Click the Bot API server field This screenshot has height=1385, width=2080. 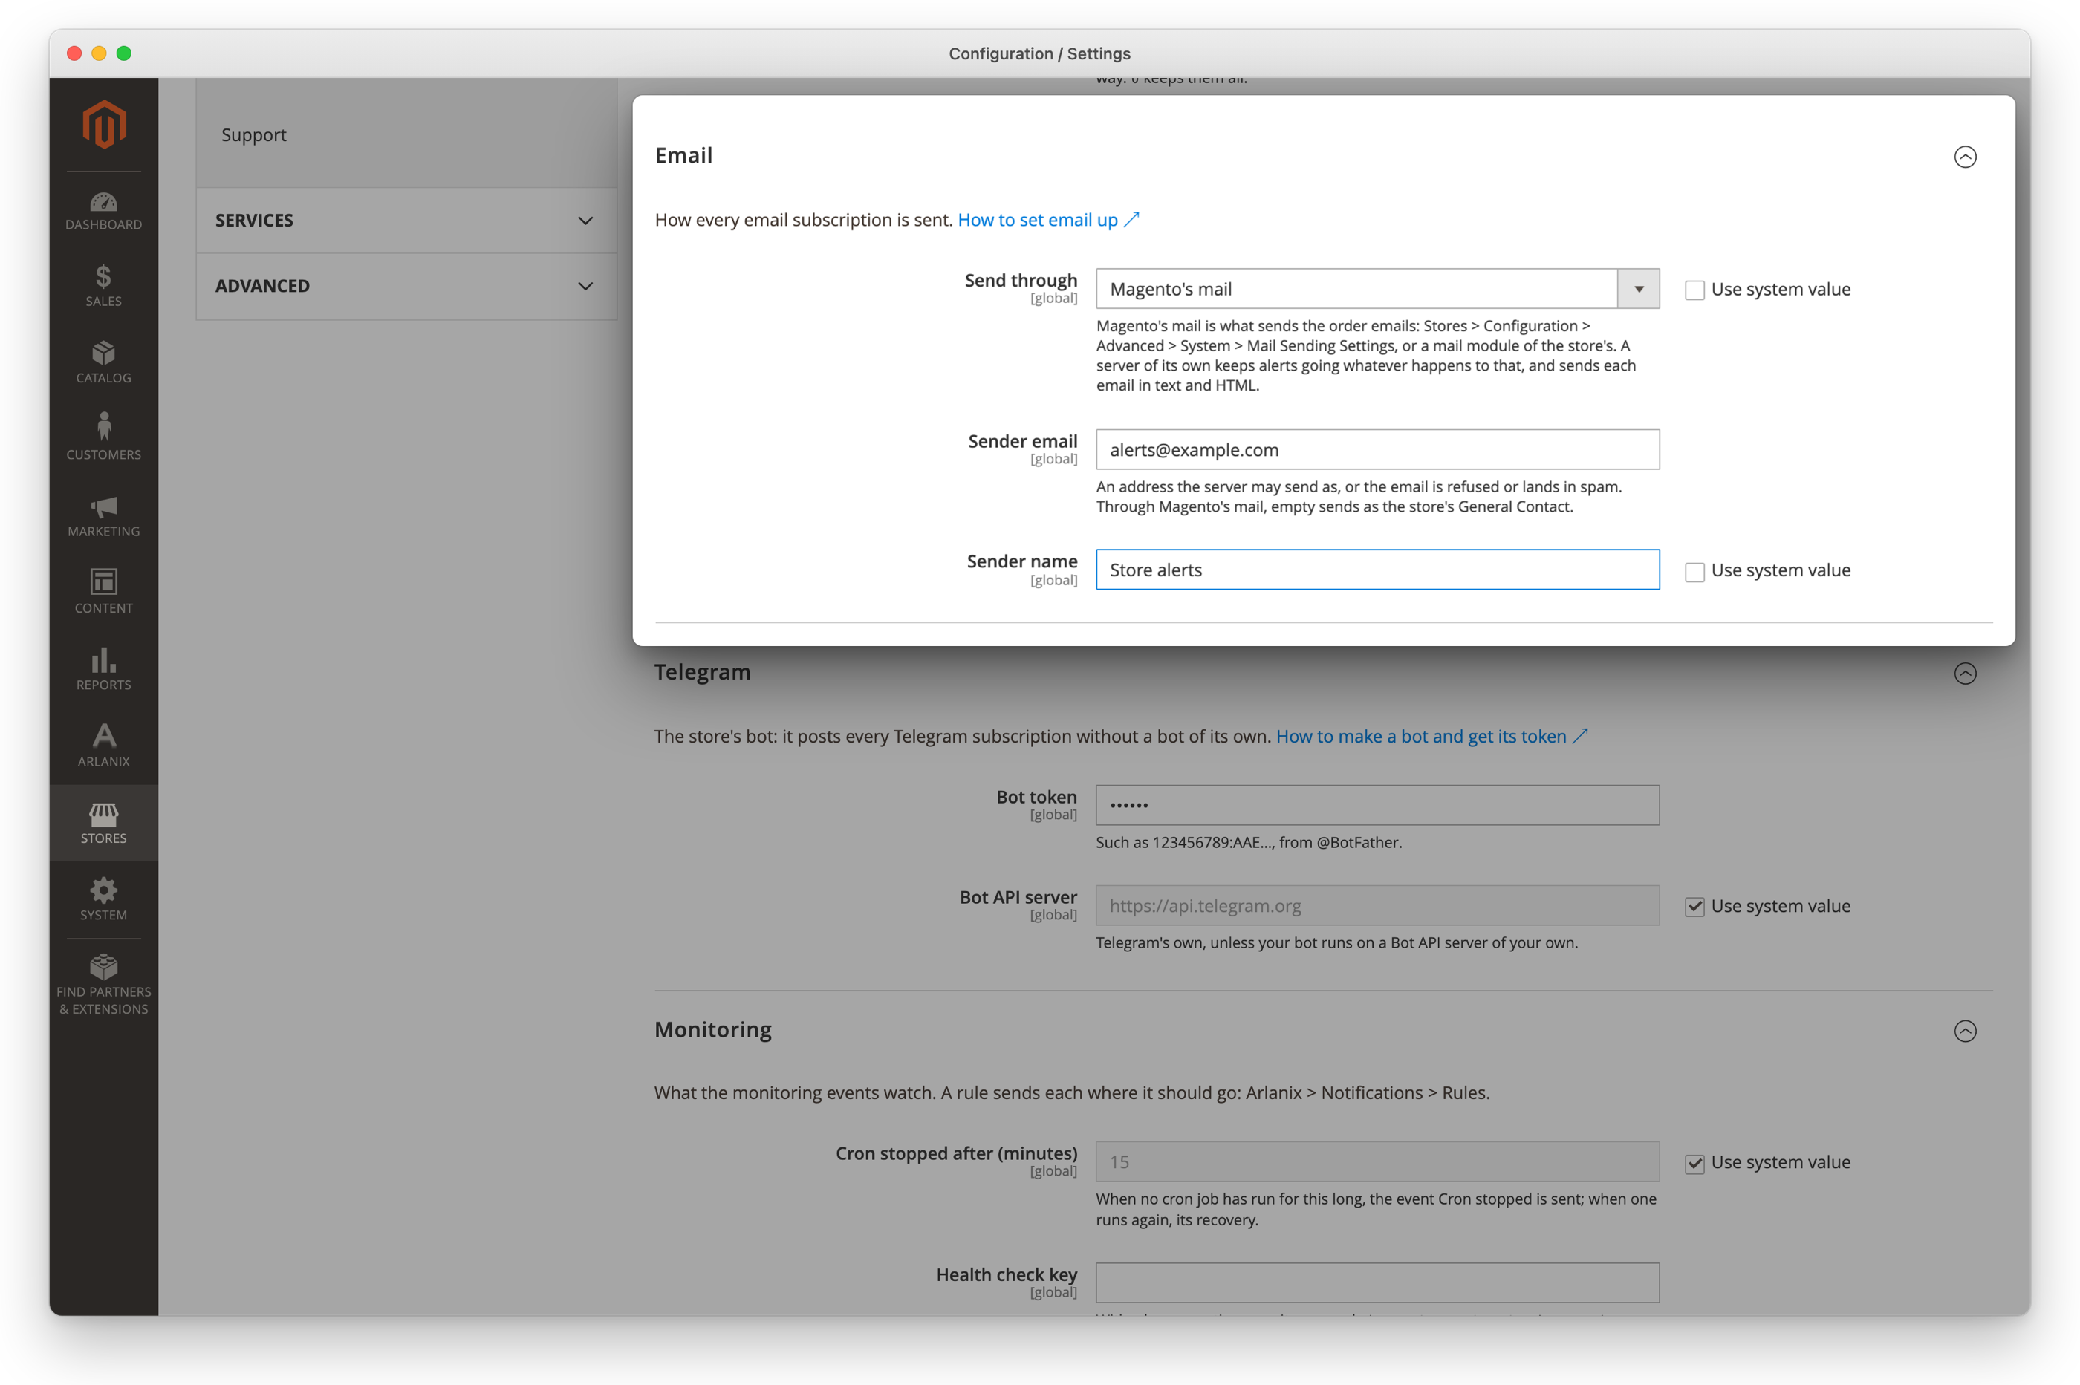click(1377, 906)
